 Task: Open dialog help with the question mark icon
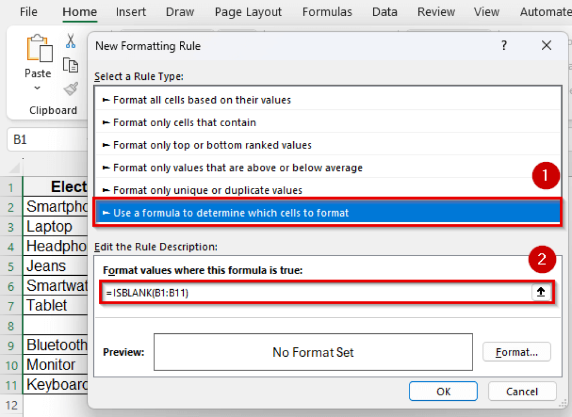[504, 46]
